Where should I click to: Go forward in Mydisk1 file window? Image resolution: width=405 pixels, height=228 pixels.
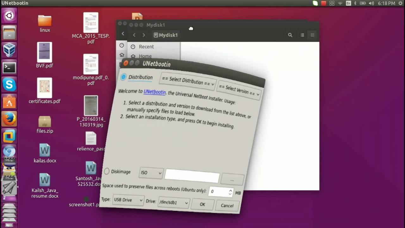[144, 35]
